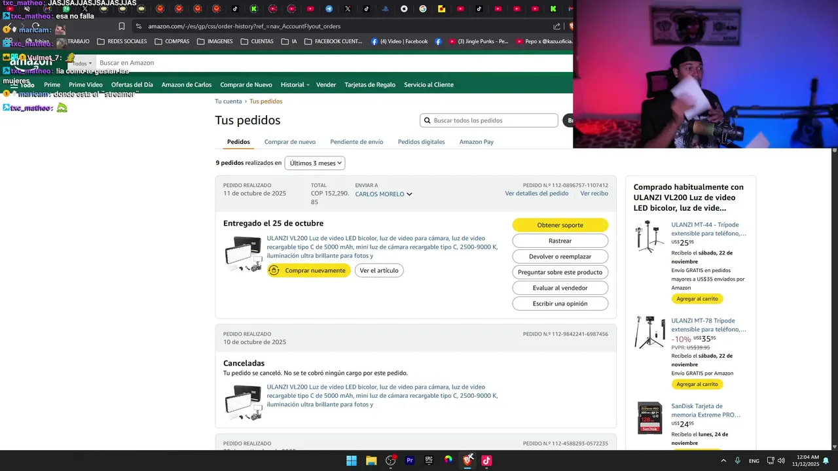Click the Rastrear button
Image resolution: width=838 pixels, height=471 pixels.
click(560, 241)
